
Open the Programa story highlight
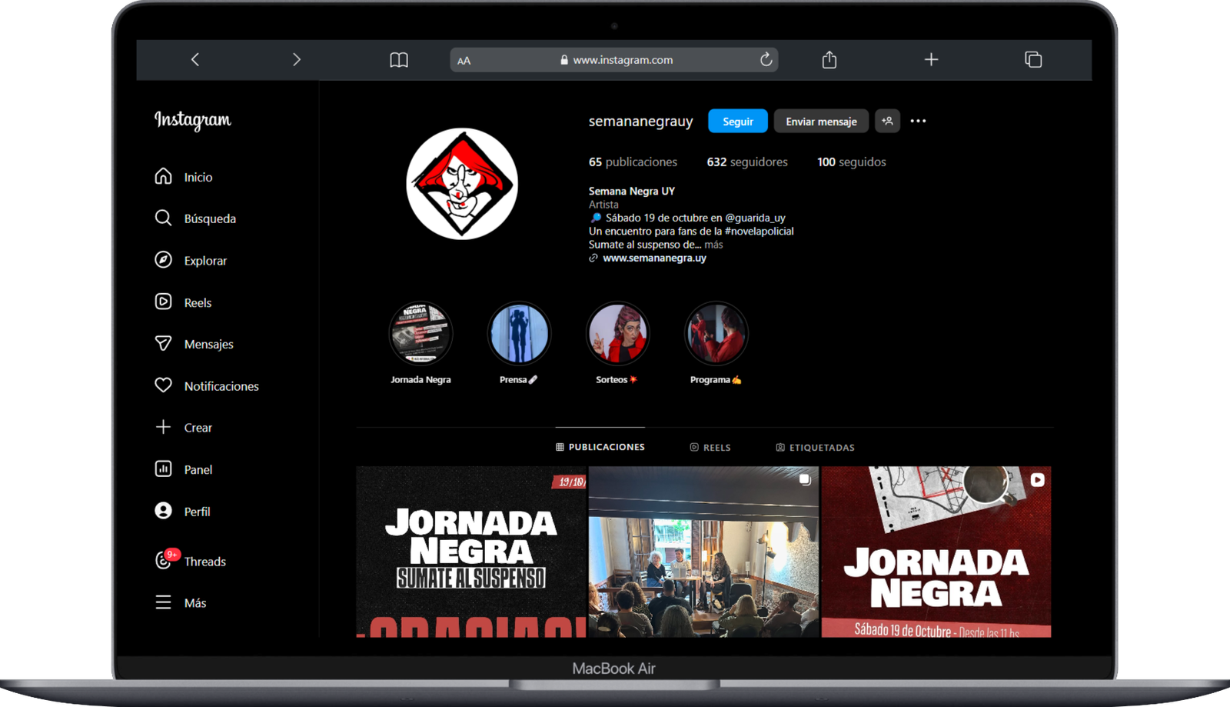716,333
